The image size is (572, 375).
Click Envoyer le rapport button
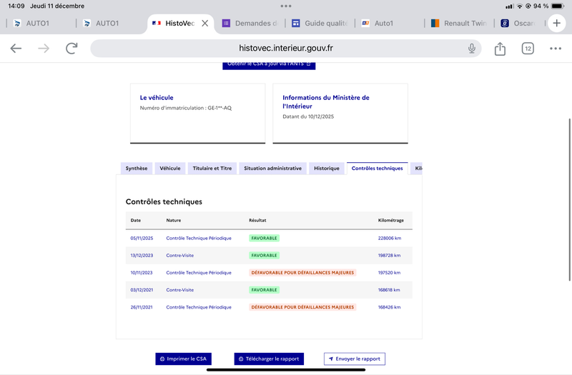click(x=354, y=359)
